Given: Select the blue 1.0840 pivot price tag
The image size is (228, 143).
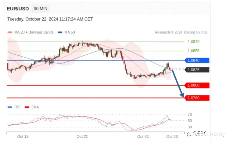Looking at the screenshot, I should [197, 60].
